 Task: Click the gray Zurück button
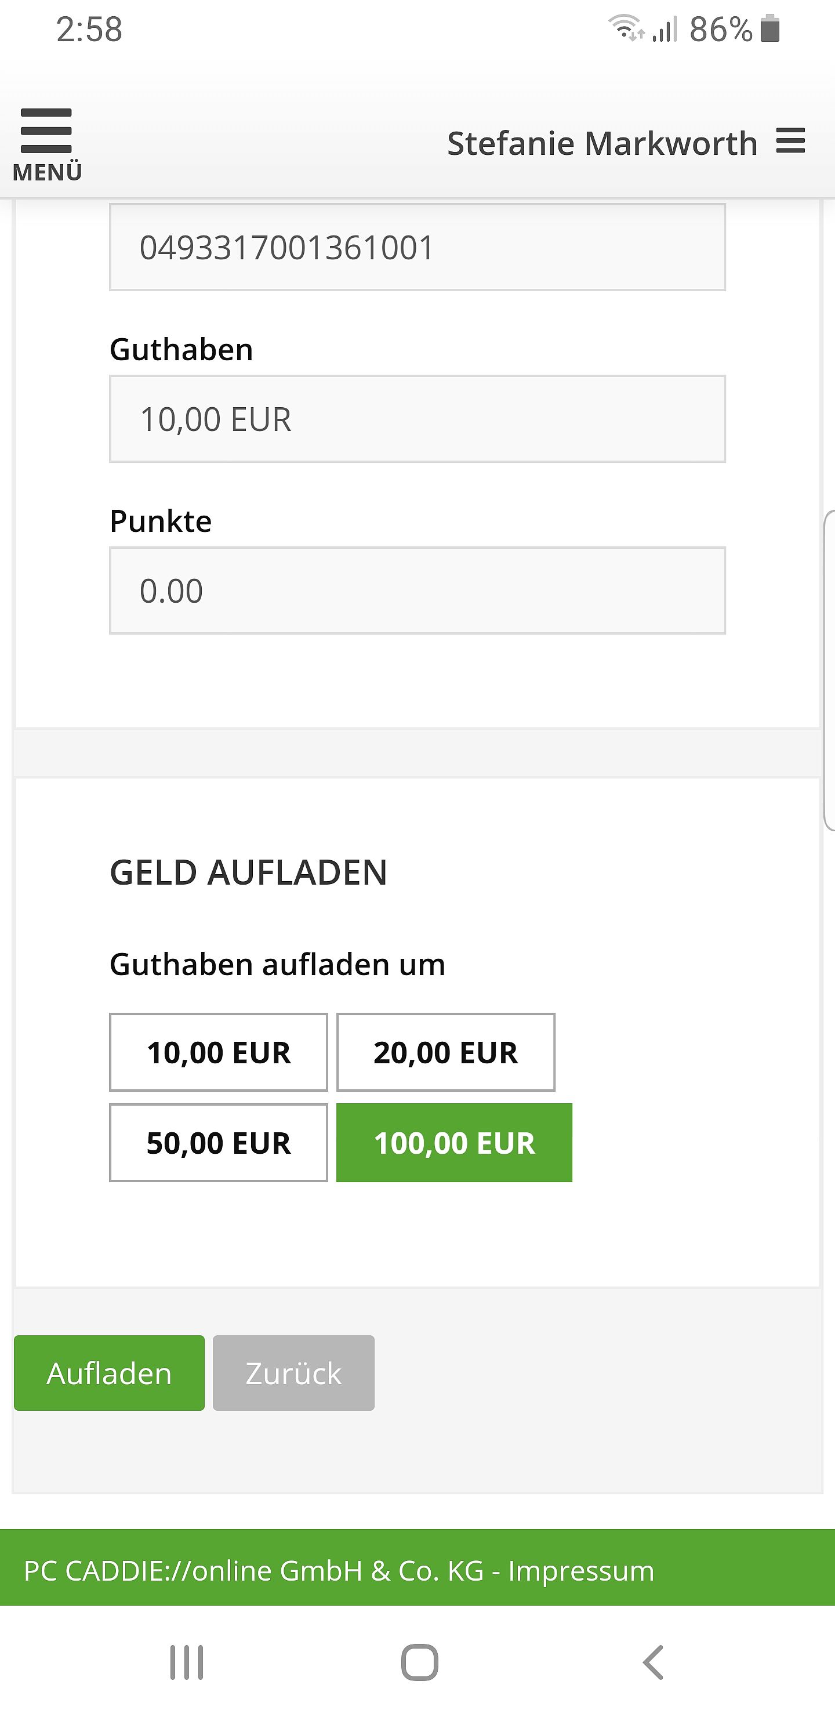point(293,1372)
